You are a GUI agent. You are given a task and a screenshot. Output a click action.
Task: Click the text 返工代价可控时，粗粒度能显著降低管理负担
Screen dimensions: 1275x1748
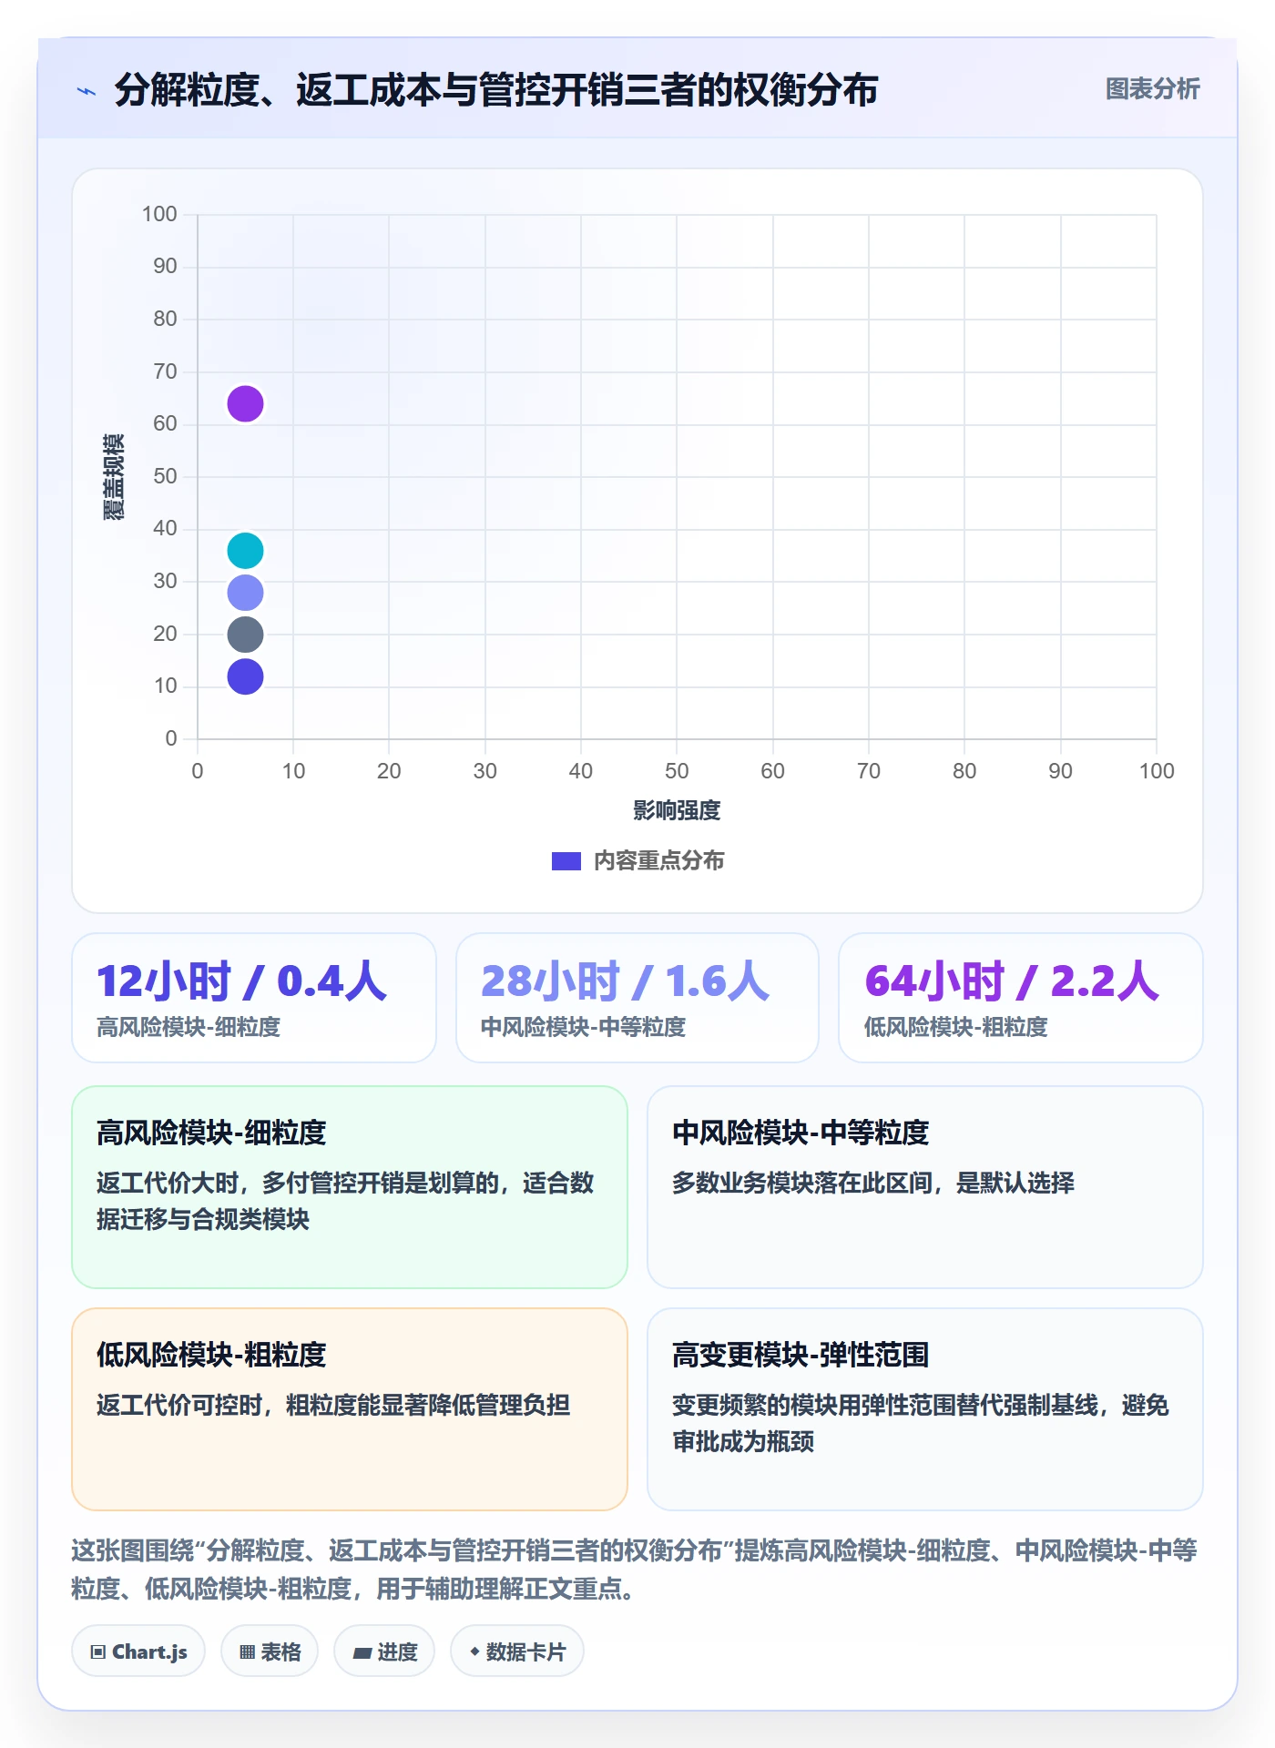pos(333,1405)
